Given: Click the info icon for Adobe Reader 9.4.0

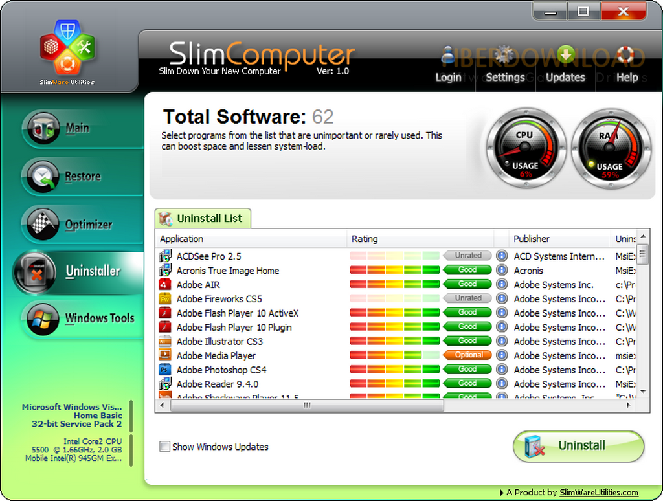Looking at the screenshot, I should pos(502,383).
